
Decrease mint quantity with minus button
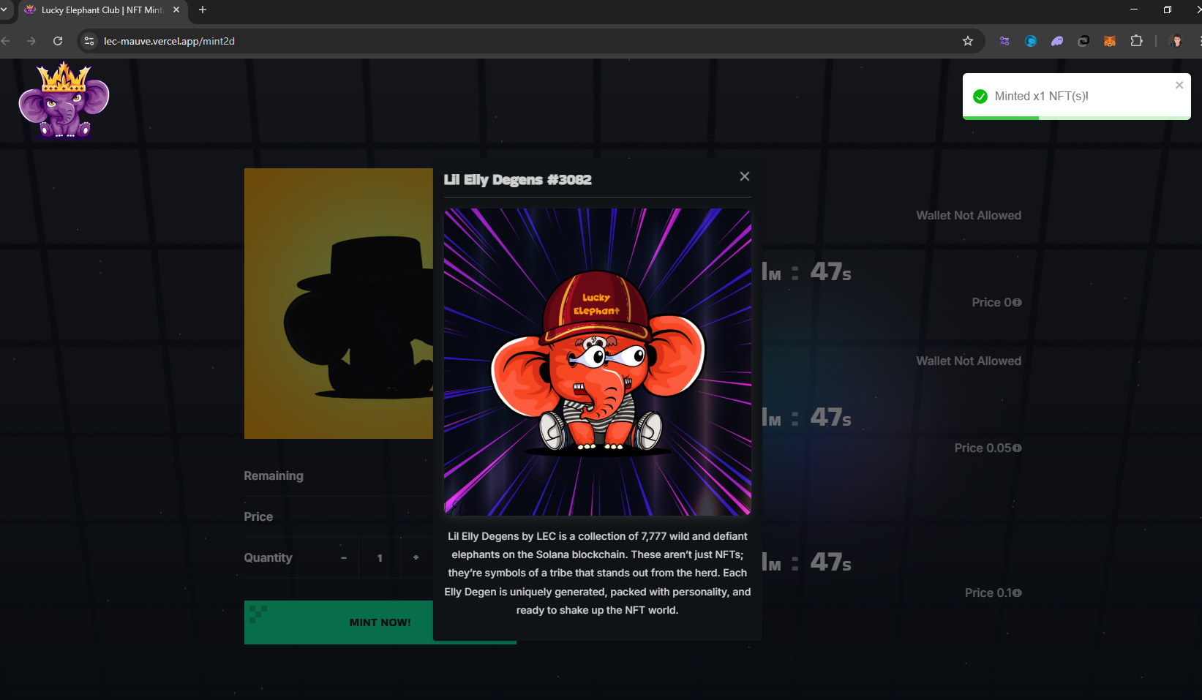(344, 557)
